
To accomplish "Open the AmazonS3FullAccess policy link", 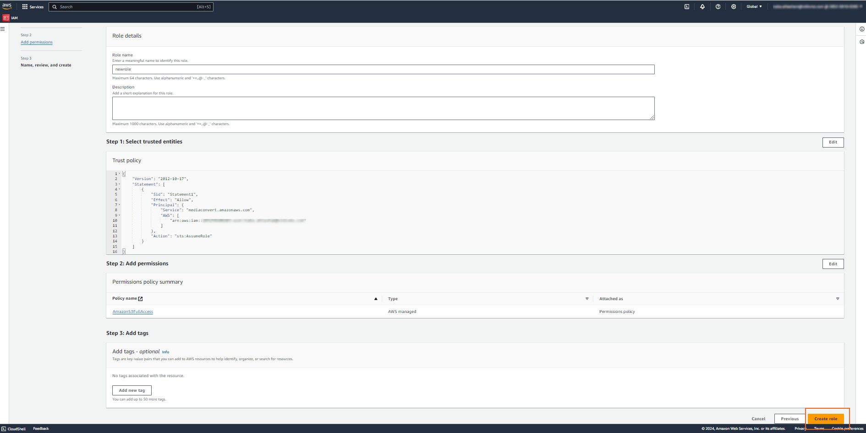I will [x=133, y=312].
